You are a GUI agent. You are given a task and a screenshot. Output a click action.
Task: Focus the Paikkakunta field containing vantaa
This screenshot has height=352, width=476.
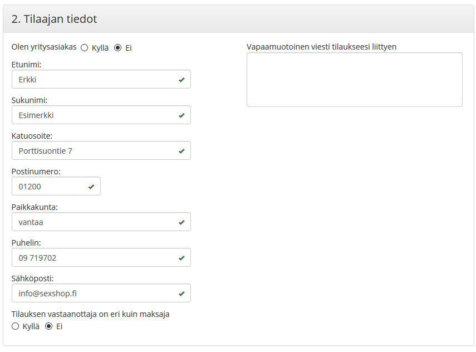click(x=95, y=222)
